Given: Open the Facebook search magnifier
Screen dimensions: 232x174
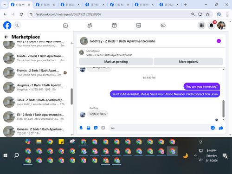Looking at the screenshot, I should 17,26.
